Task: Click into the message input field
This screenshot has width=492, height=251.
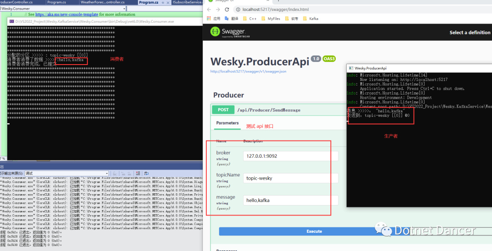Action: (x=291, y=200)
